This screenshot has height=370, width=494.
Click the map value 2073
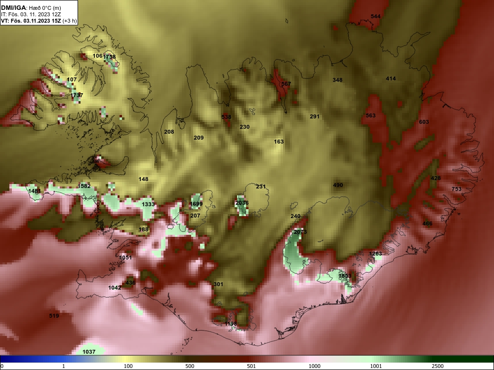[300, 232]
